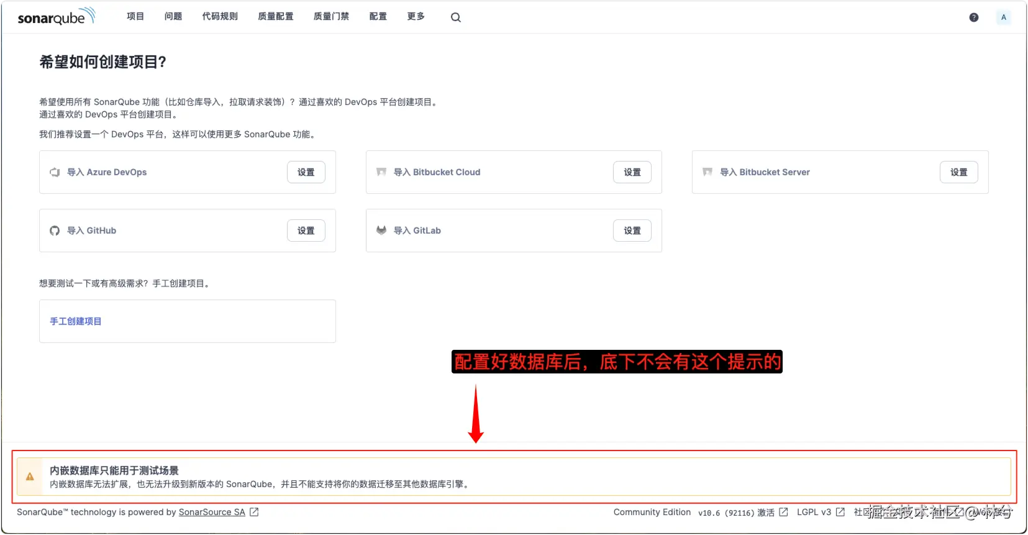This screenshot has width=1028, height=535.
Task: Click the GitHub octocat icon
Action: [55, 231]
